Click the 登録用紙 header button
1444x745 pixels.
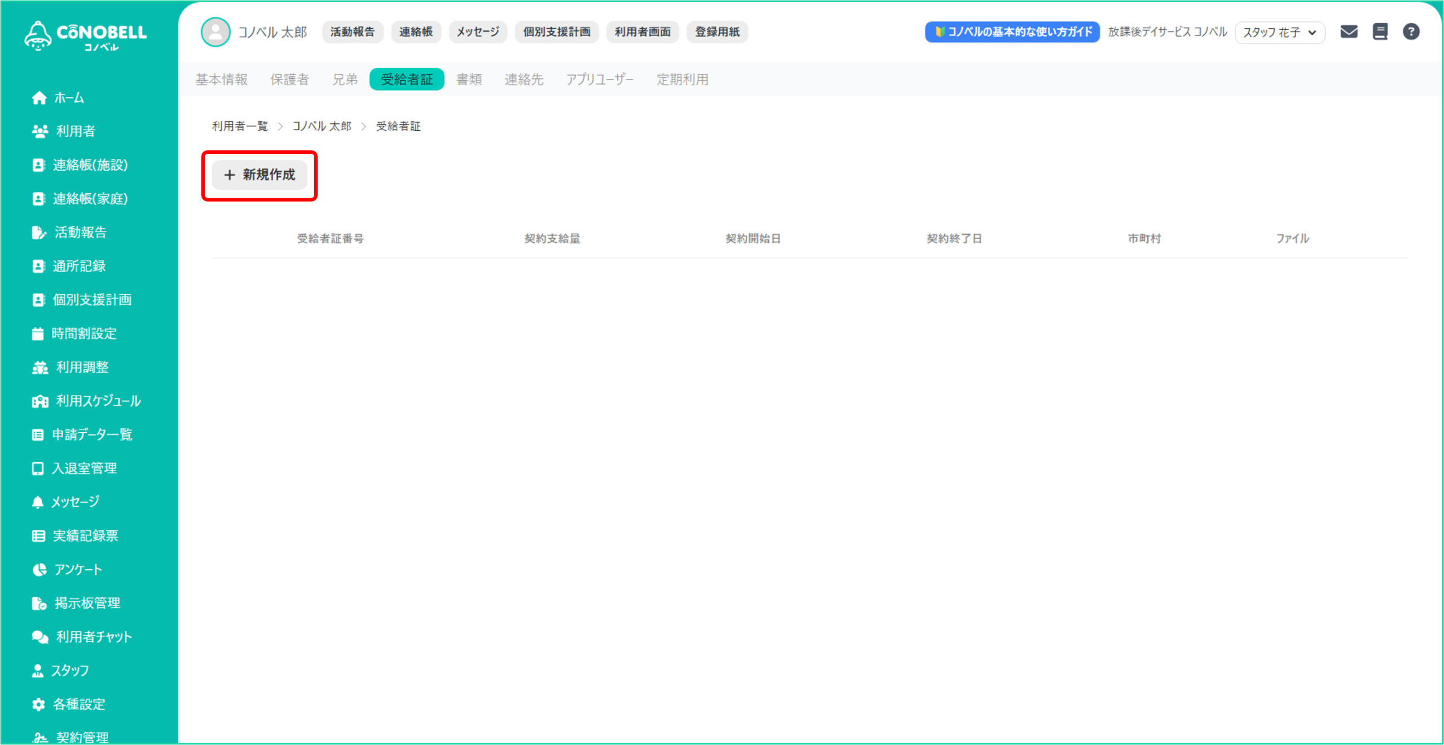[x=717, y=32]
